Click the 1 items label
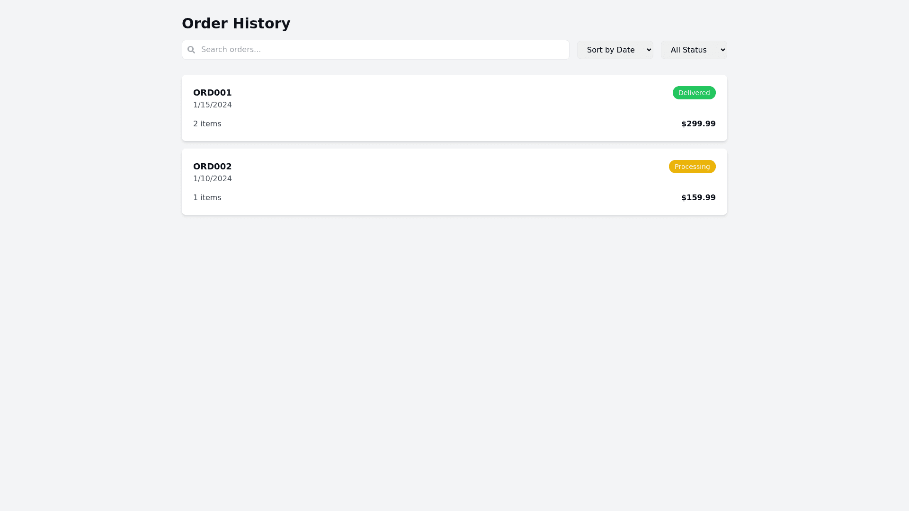909x511 pixels. pyautogui.click(x=207, y=198)
